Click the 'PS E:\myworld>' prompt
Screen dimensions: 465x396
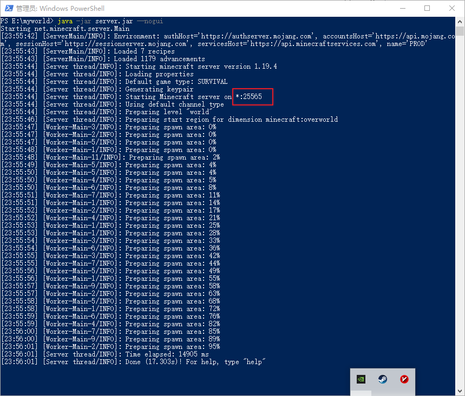[27, 21]
